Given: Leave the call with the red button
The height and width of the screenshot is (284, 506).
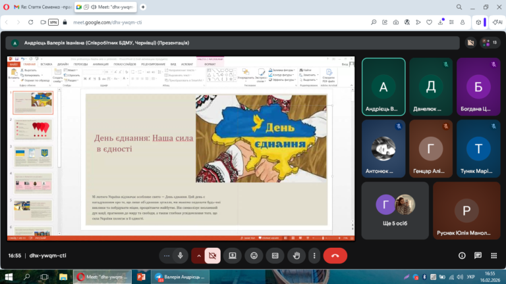Looking at the screenshot, I should (335, 255).
